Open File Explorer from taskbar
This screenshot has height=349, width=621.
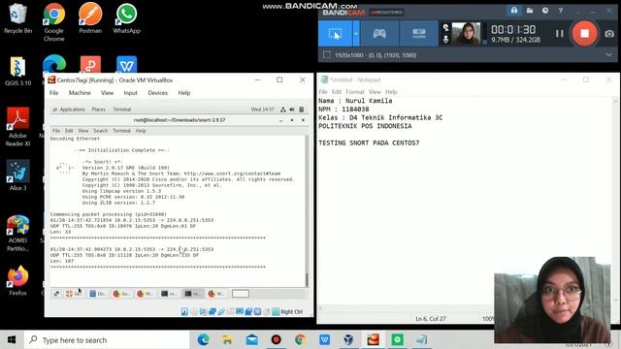point(227,340)
